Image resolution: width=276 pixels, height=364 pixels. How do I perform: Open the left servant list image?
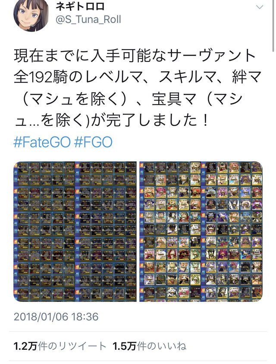[x=75, y=231]
